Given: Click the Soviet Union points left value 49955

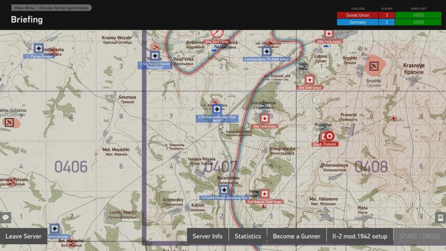Looking at the screenshot, I should (418, 15).
